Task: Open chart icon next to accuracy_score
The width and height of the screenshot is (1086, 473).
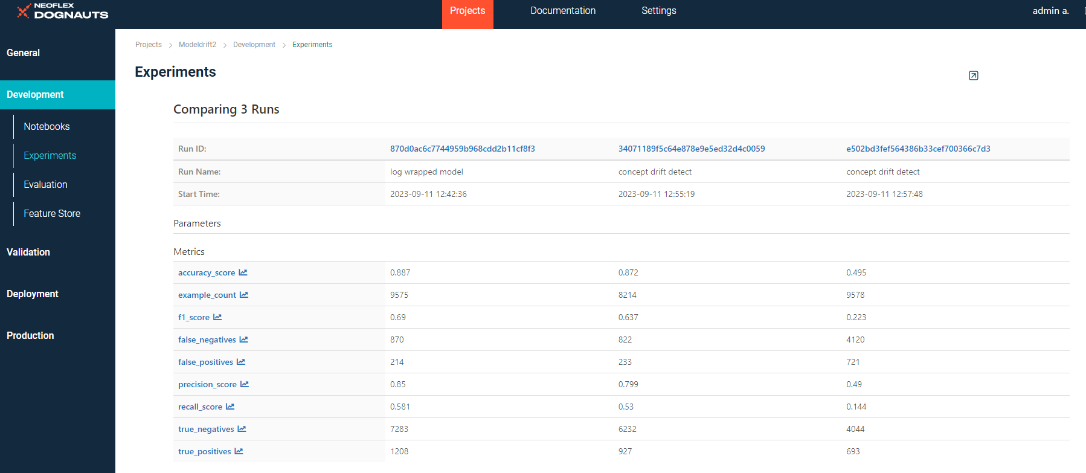Action: 243,272
